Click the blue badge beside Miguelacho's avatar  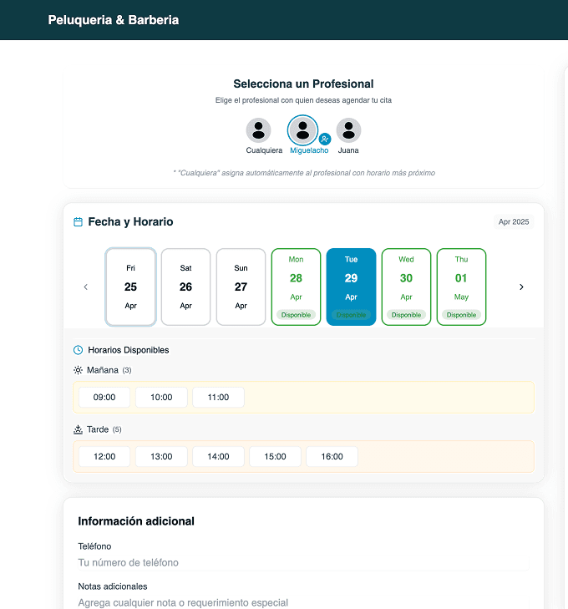pyautogui.click(x=326, y=139)
